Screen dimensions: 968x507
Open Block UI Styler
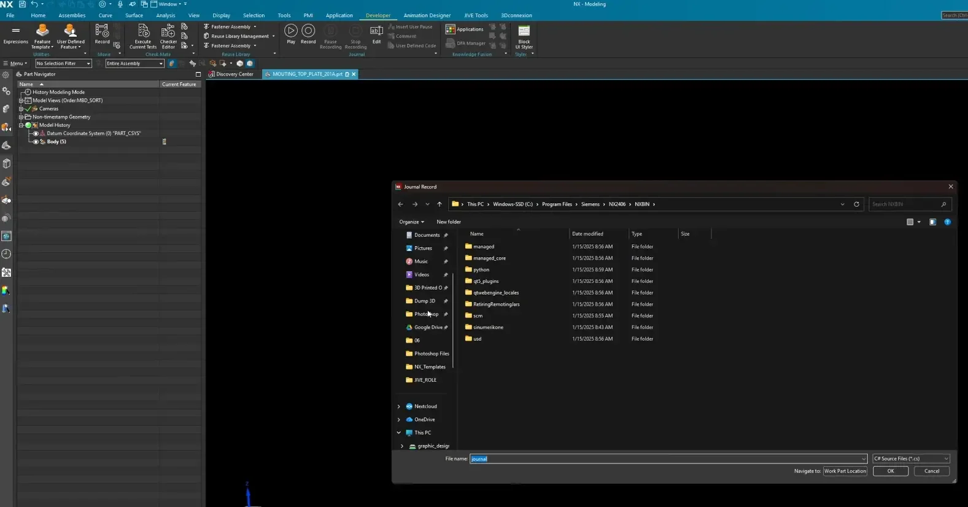(x=524, y=37)
